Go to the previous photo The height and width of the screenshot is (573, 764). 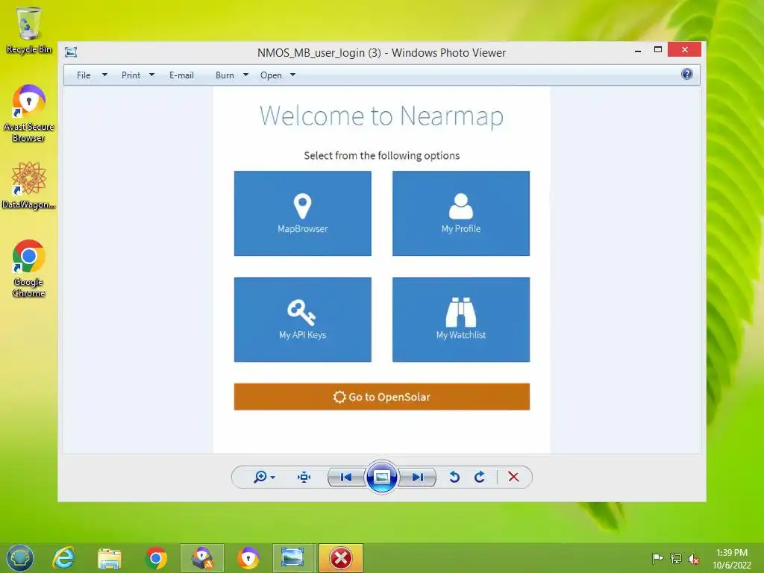[x=346, y=477]
